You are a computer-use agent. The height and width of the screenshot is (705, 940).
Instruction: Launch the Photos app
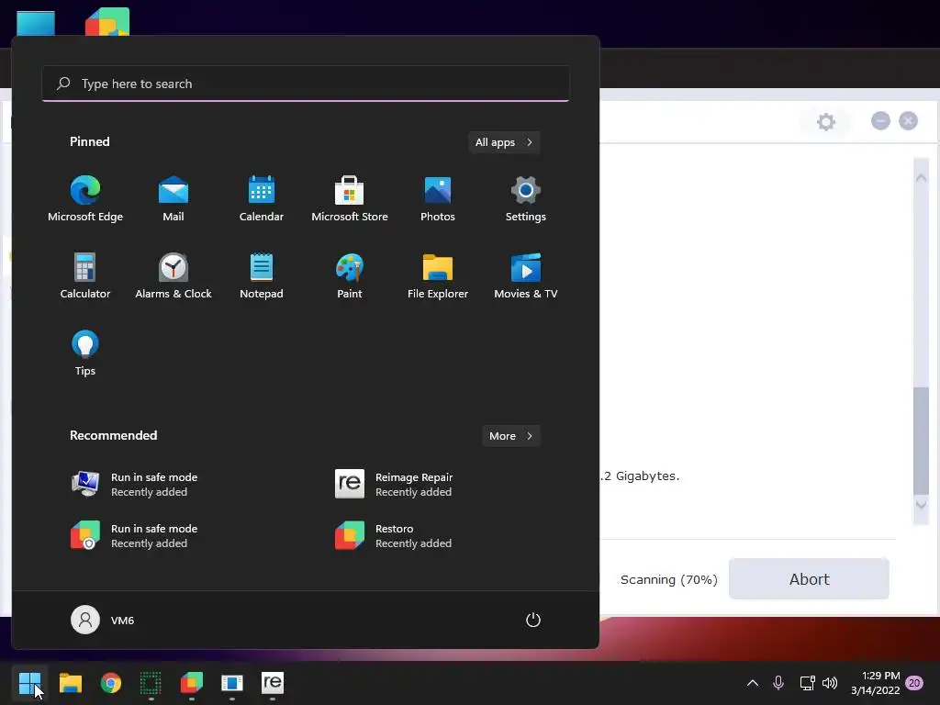(x=438, y=199)
